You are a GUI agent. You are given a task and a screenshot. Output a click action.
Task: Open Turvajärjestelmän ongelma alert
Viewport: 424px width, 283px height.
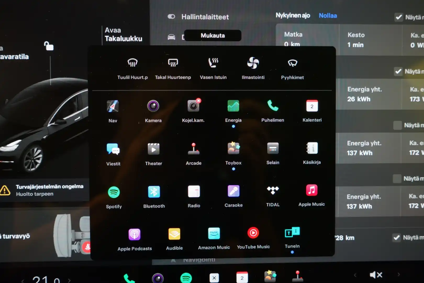click(x=44, y=190)
